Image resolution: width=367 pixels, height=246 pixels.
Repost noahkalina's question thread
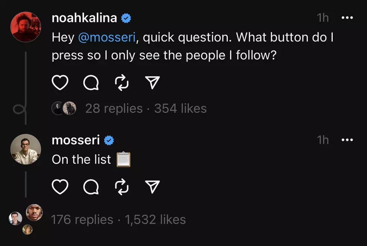tap(122, 83)
